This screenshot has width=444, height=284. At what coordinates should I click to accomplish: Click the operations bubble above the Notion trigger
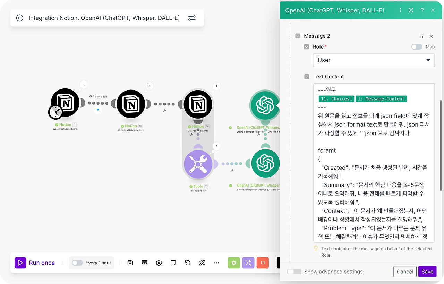tap(84, 84)
